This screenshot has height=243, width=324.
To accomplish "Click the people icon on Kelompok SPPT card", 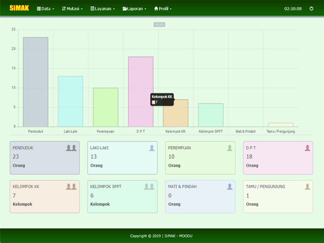I will pos(149,186).
